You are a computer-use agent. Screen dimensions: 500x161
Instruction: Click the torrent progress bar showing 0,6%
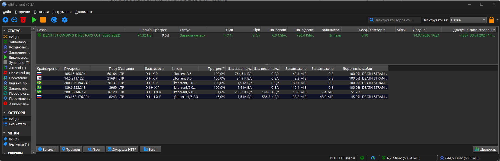coord(165,35)
